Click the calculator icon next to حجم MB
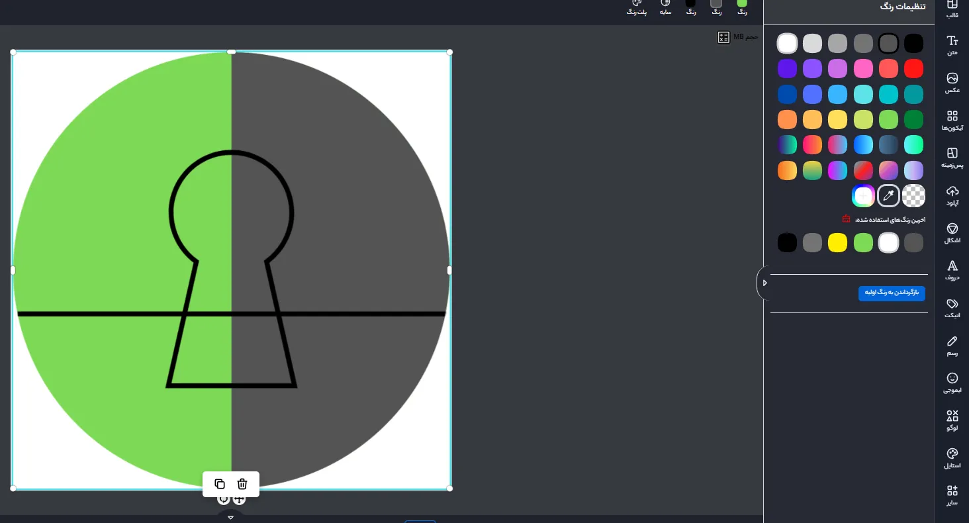The image size is (969, 523). coord(723,37)
